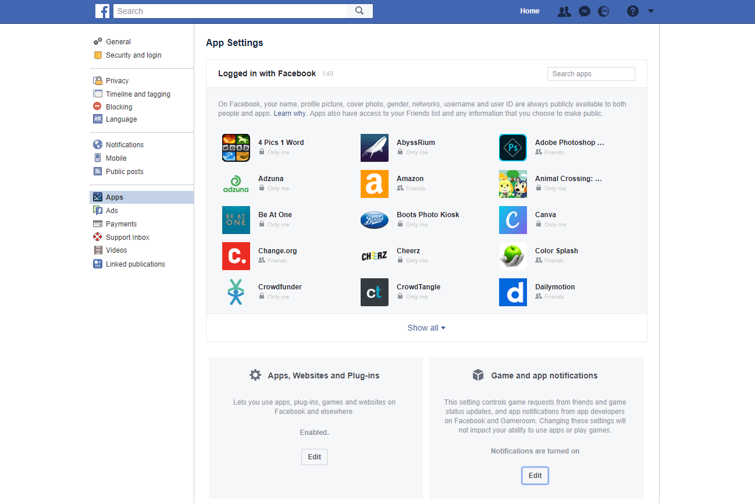Click the AbyssRium app icon
755x503 pixels.
click(375, 148)
